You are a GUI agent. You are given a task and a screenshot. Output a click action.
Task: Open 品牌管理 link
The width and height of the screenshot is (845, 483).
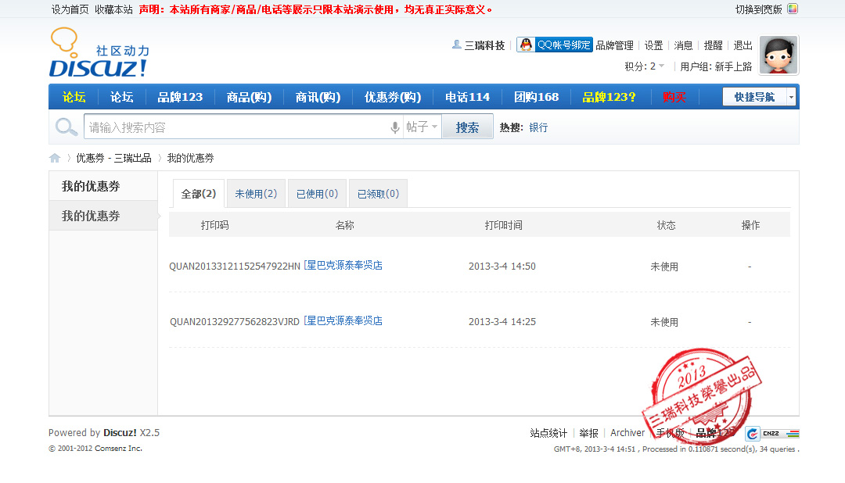pyautogui.click(x=614, y=45)
